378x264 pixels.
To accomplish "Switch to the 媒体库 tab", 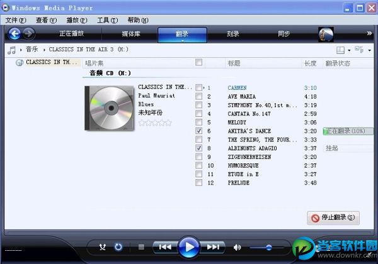I will [x=131, y=34].
